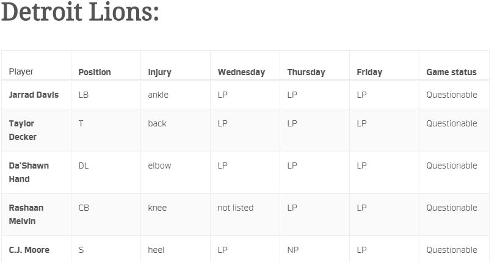Select the Wednesday column header

[x=241, y=73]
